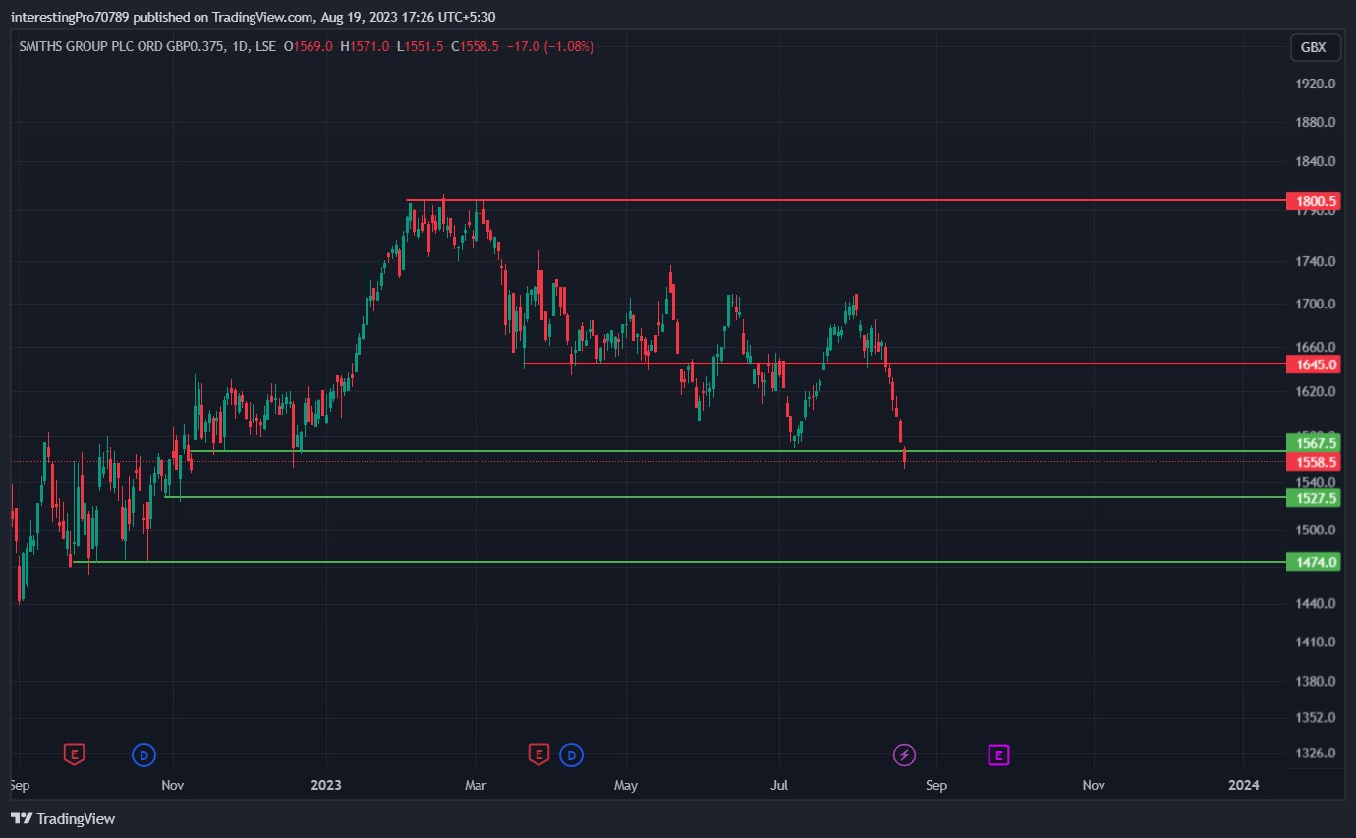The image size is (1356, 838).
Task: Click the 1440.0 price axis tick
Action: 1316,603
